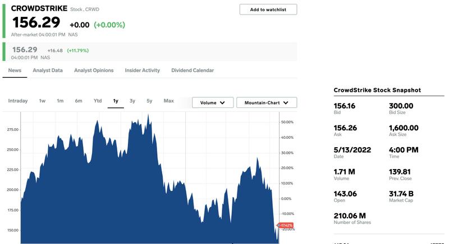Click the 0.00% right axis label
The height and width of the screenshot is (244, 449).
tap(286, 199)
